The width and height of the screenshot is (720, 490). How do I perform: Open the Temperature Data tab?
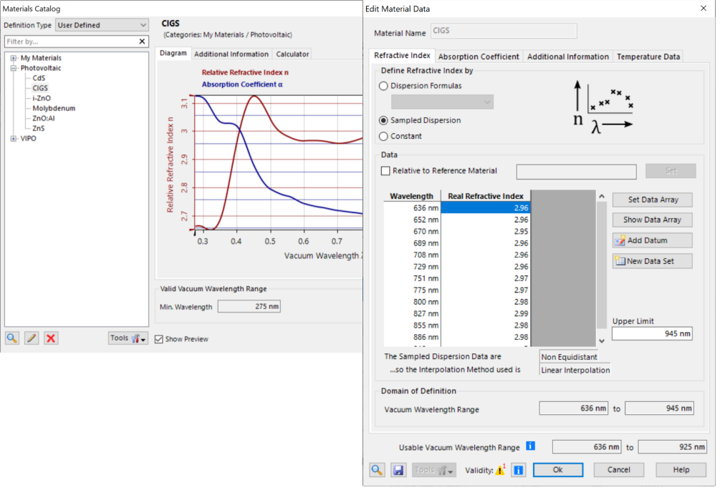648,57
